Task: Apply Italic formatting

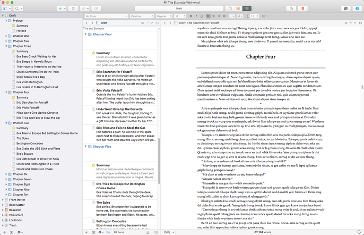Action: [x=196, y=16]
